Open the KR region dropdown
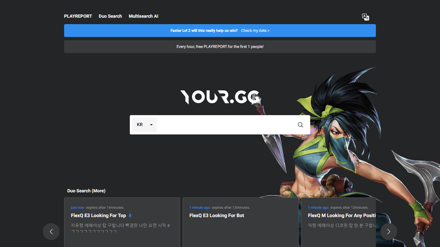The image size is (440, 247). tap(145, 125)
